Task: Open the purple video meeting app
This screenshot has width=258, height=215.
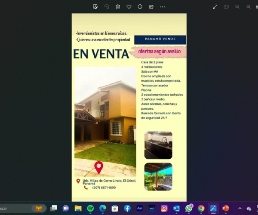Action: (66, 209)
